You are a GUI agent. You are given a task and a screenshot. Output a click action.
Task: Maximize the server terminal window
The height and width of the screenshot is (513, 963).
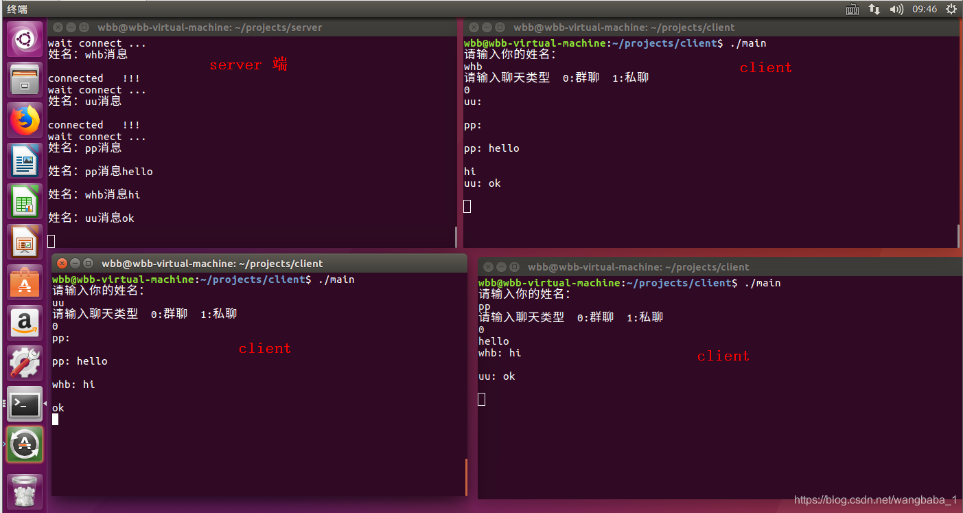(x=84, y=27)
